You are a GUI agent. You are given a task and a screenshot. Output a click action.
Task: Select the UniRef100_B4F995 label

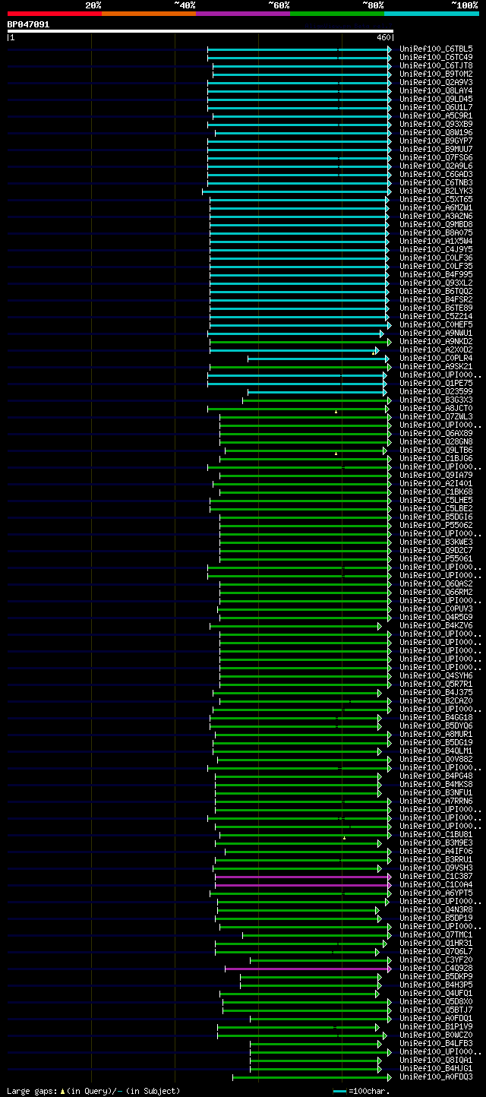pyautogui.click(x=436, y=274)
